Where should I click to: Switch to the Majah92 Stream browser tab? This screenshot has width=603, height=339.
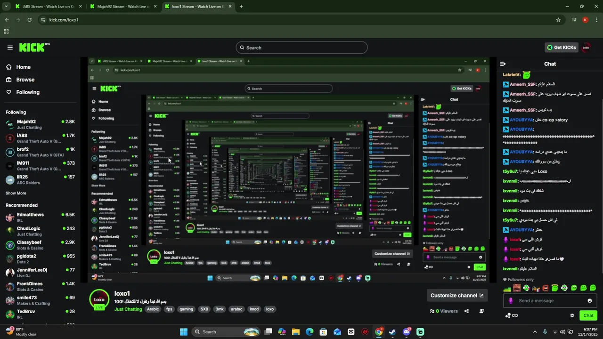coord(124,7)
